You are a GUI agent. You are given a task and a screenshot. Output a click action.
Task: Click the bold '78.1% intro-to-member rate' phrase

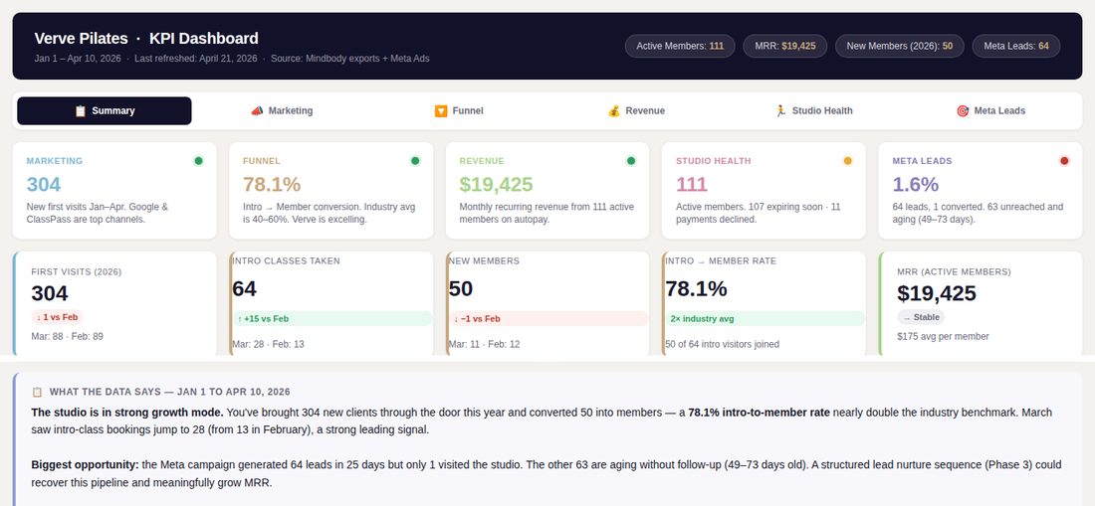[760, 413]
